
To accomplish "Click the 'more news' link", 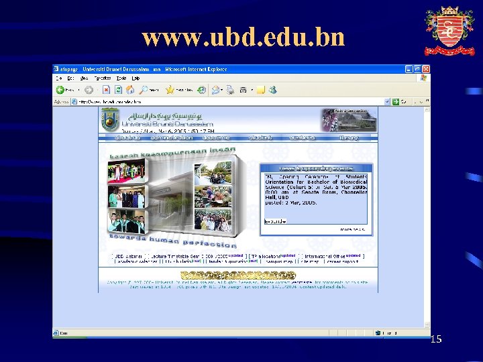I will (x=352, y=229).
